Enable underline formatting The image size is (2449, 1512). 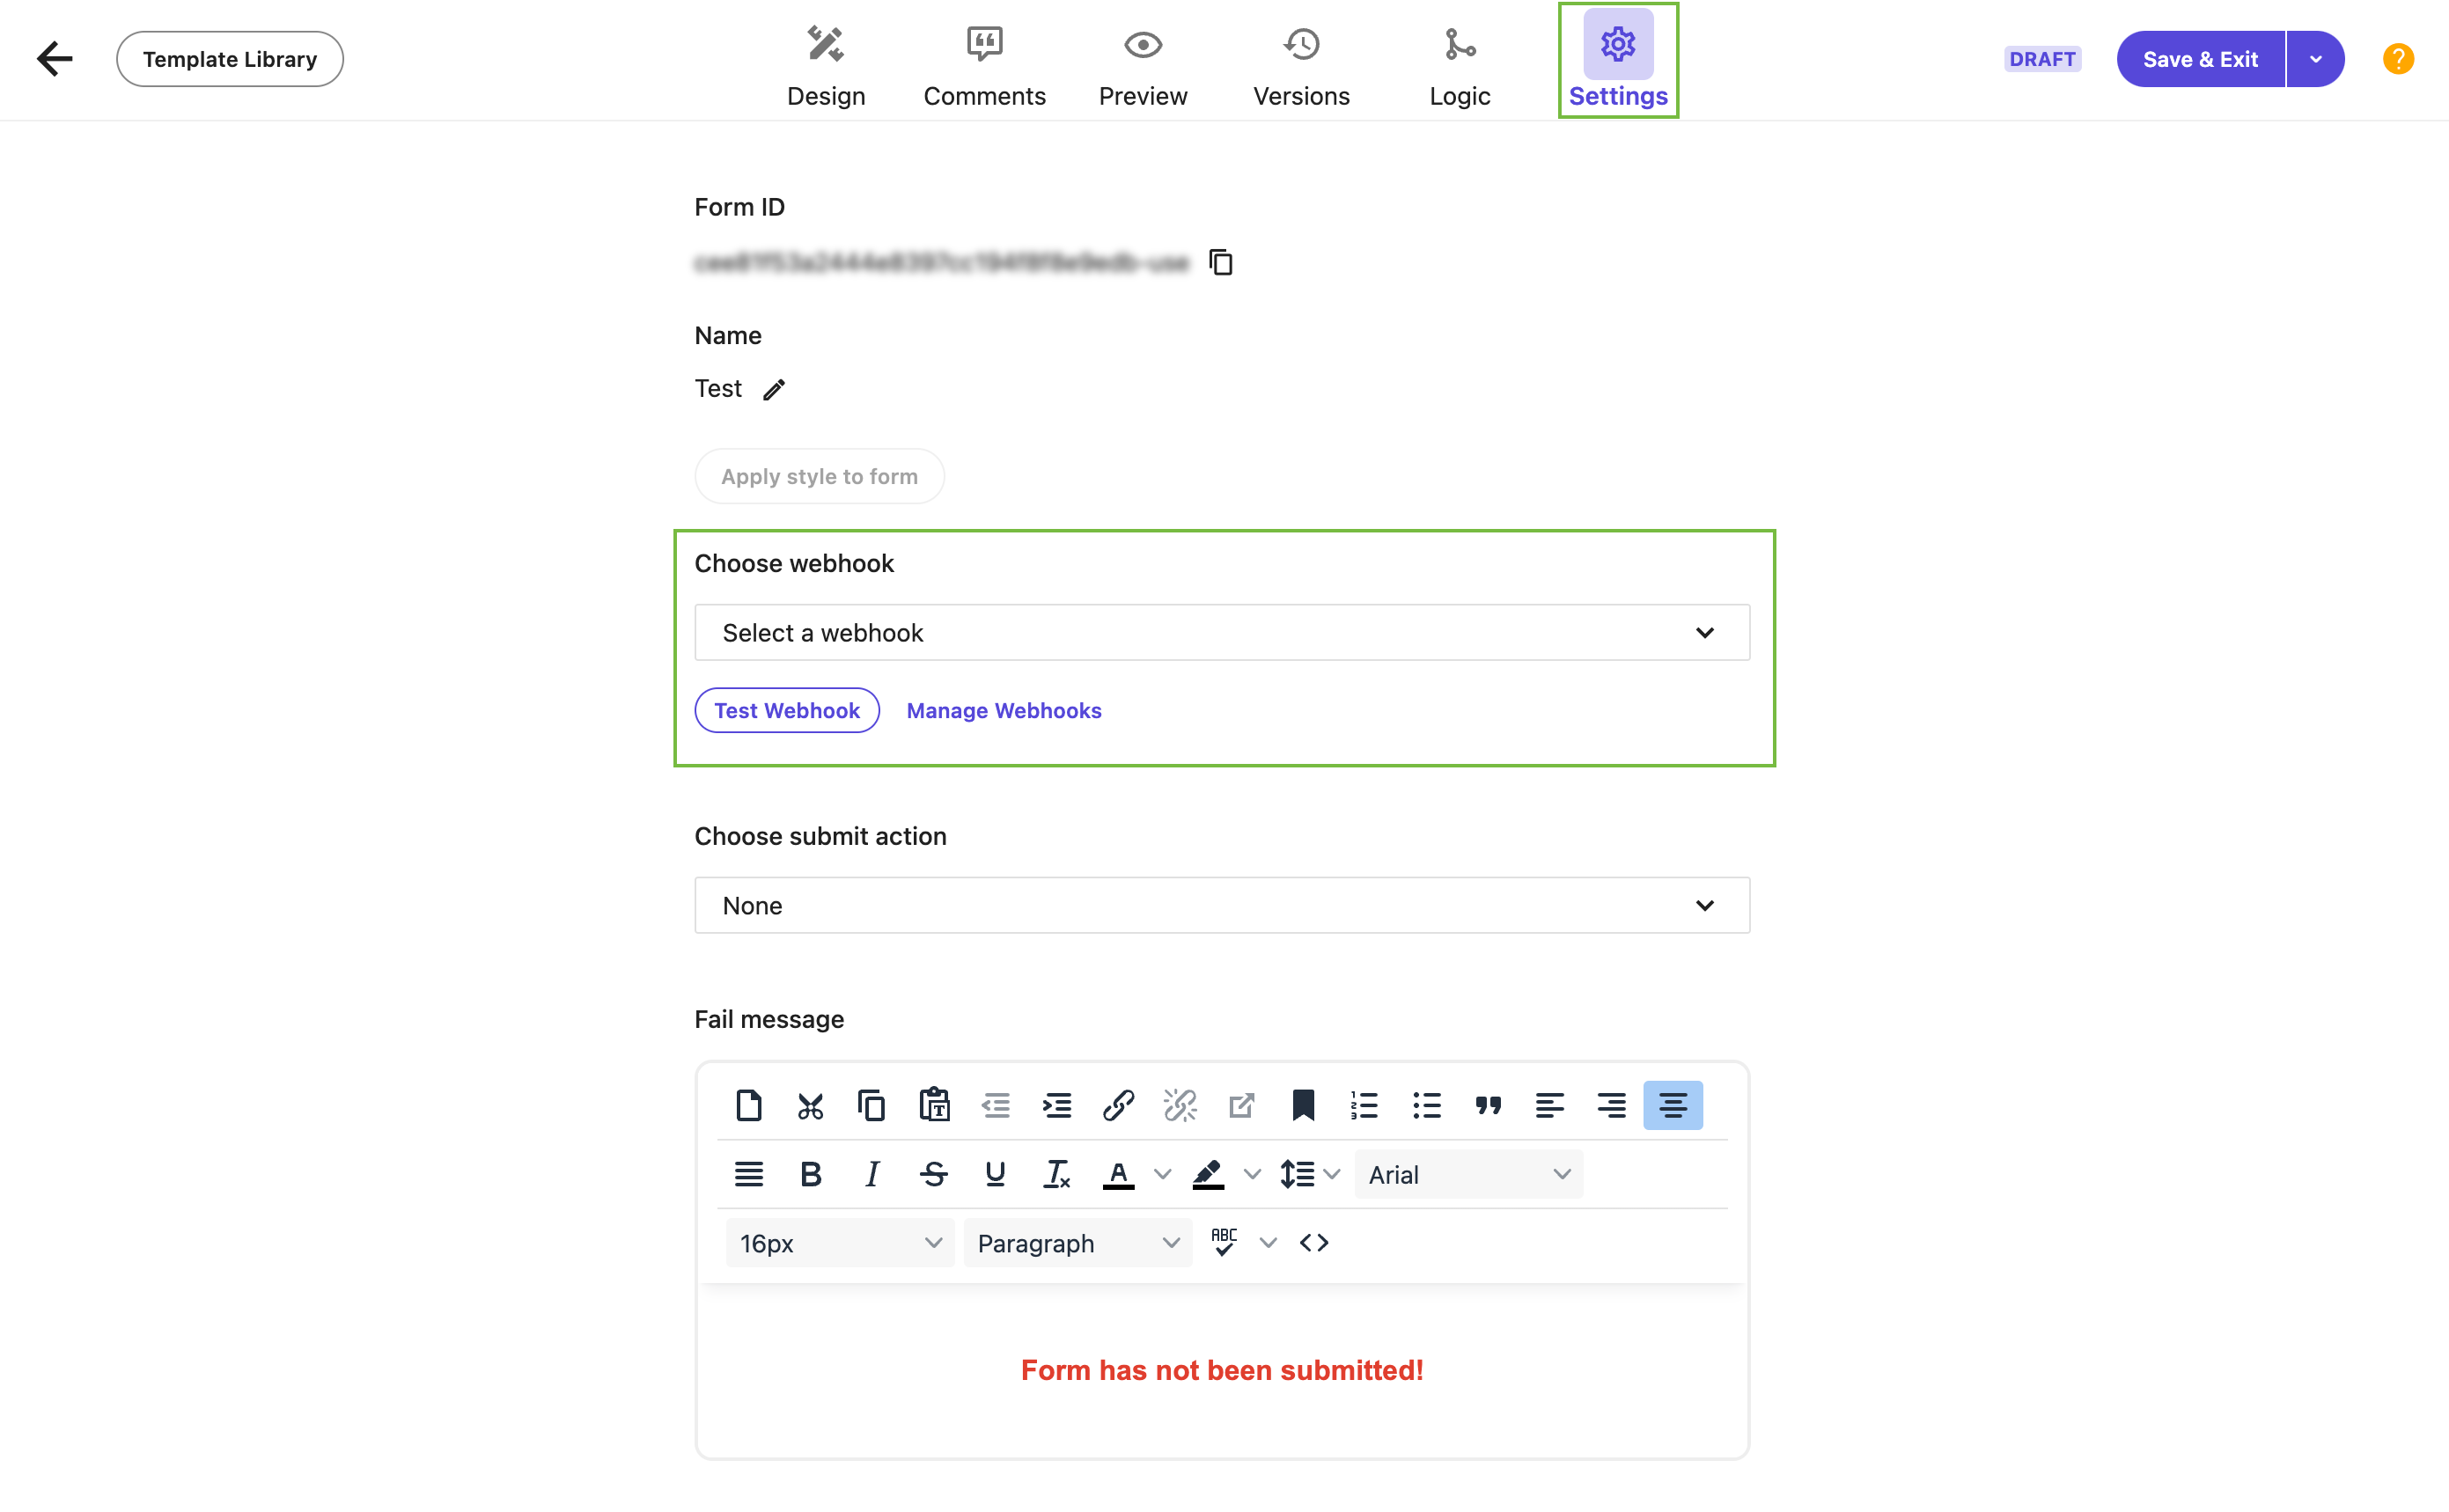tap(995, 1173)
